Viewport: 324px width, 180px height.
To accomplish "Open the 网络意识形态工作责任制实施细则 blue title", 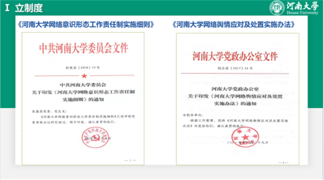I will point(86,25).
